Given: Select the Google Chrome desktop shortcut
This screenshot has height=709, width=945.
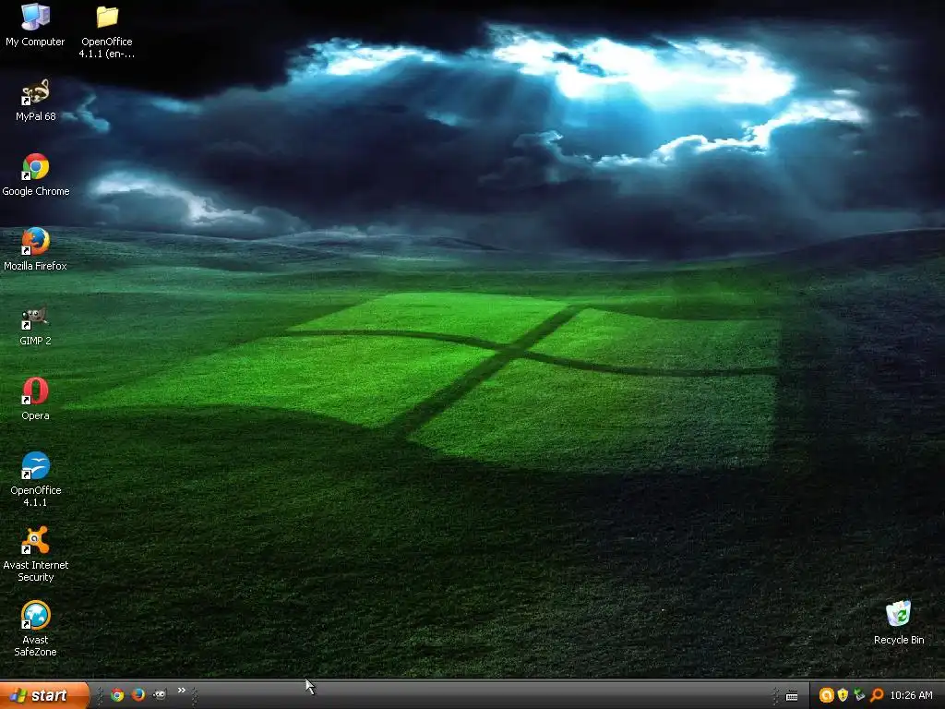Looking at the screenshot, I should click(36, 174).
